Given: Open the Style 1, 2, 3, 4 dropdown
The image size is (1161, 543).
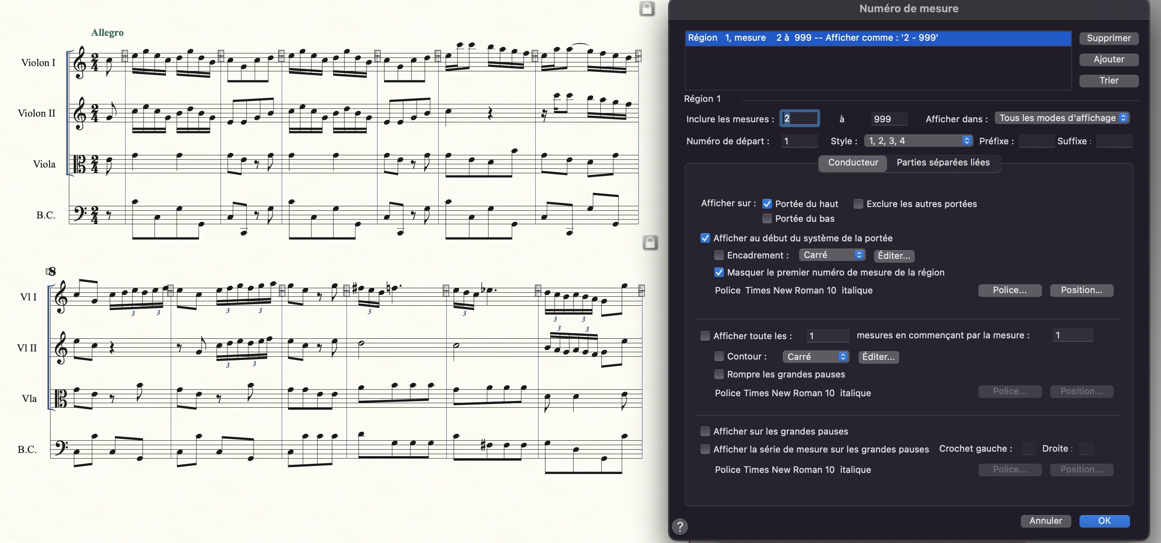Looking at the screenshot, I should (918, 141).
